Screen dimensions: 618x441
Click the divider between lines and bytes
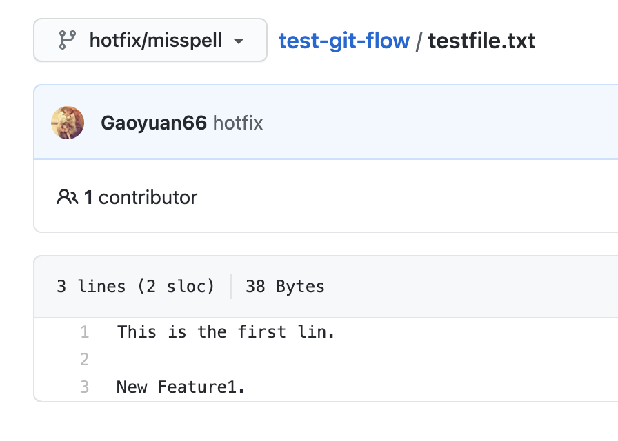coord(231,287)
